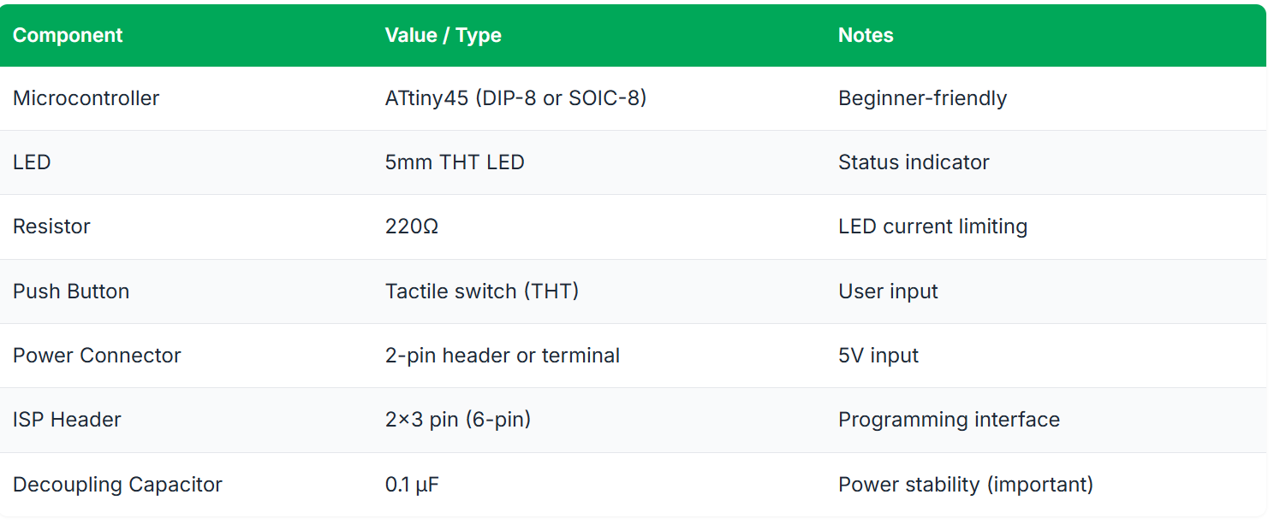1280x524 pixels.
Task: Click the 220Ω value cell
Action: click(x=412, y=227)
